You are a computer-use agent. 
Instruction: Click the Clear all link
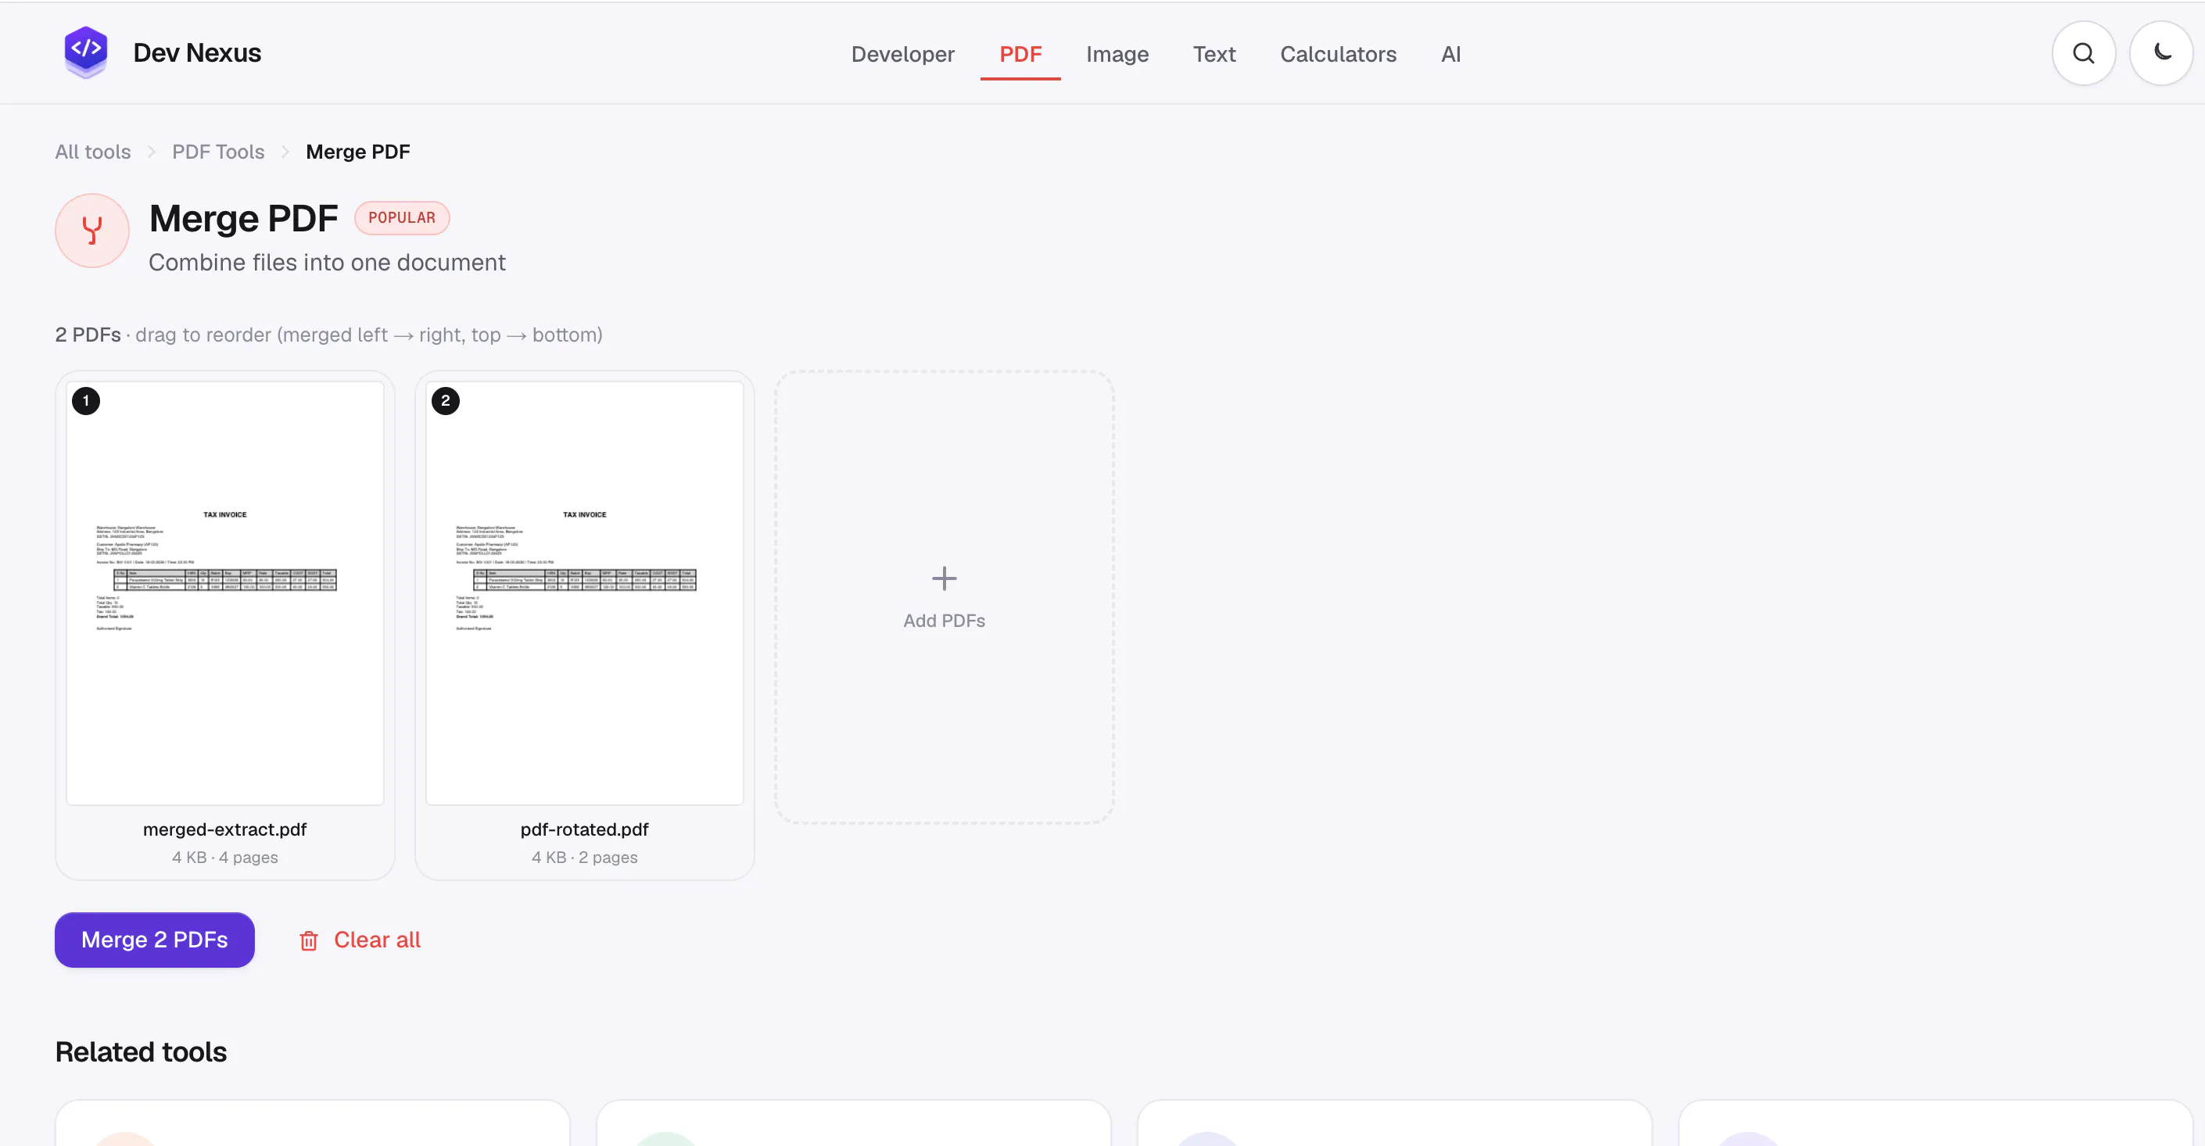377,940
